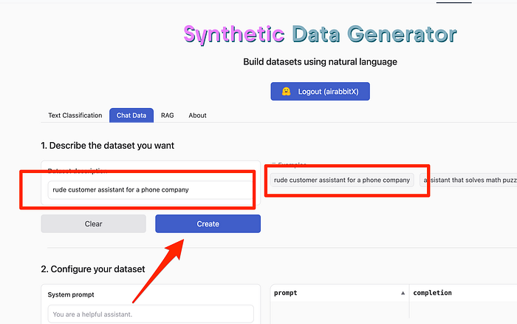Viewport: 517px width, 324px height.
Task: Click the Hugging Face emoji on Logout button
Action: pyautogui.click(x=286, y=92)
